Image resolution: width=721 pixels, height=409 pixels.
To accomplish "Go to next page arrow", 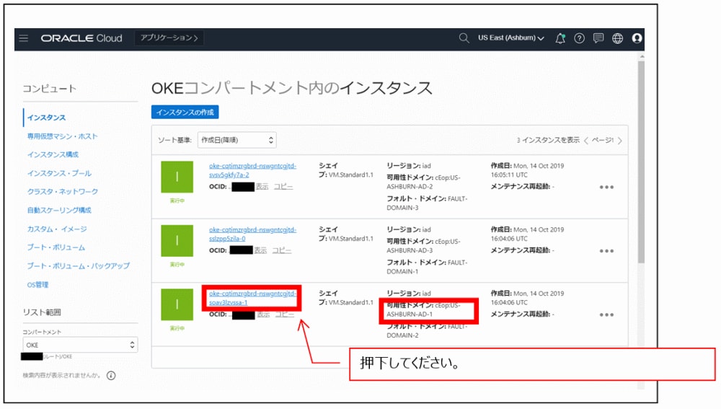I will click(619, 141).
